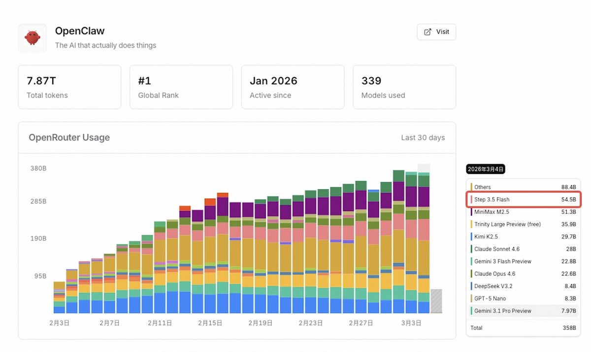This screenshot has height=352, width=591.
Task: Click the purple swatch beside MiniMax M2.5
Action: (x=471, y=212)
